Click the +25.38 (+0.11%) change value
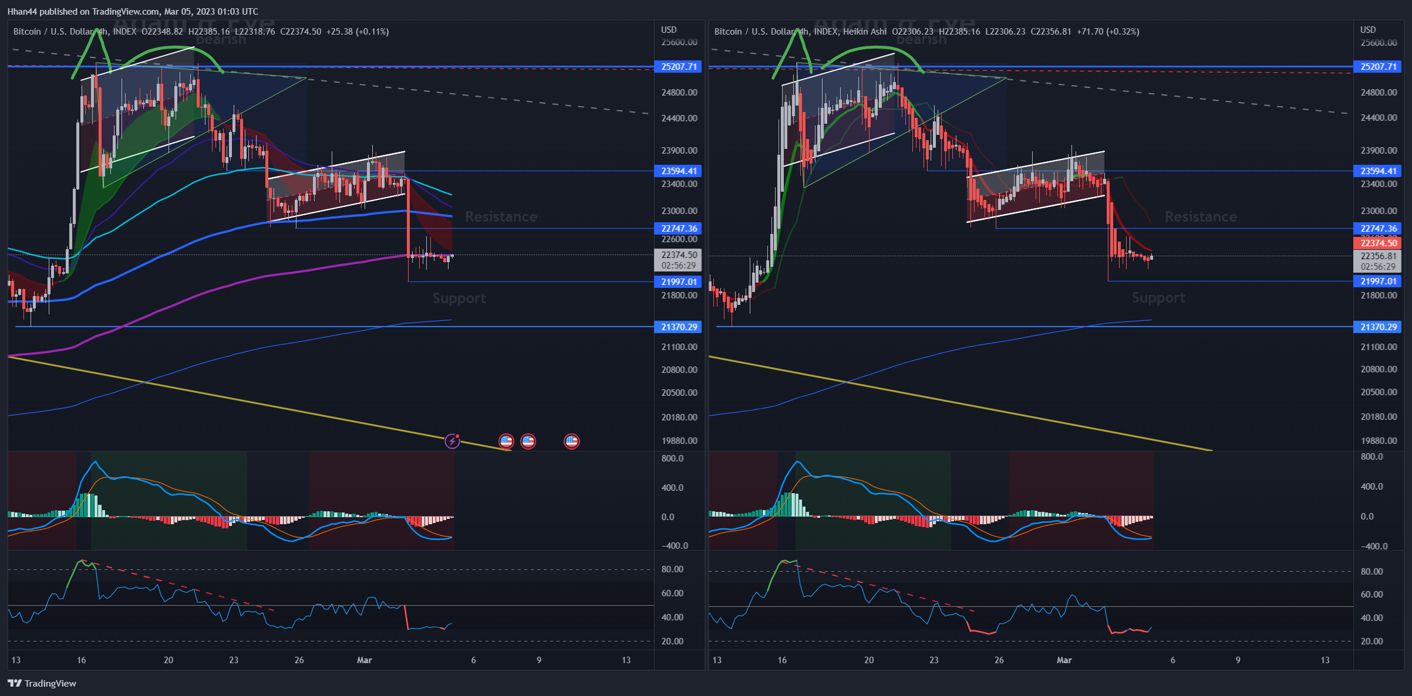Viewport: 1412px width, 696px height. coord(358,32)
